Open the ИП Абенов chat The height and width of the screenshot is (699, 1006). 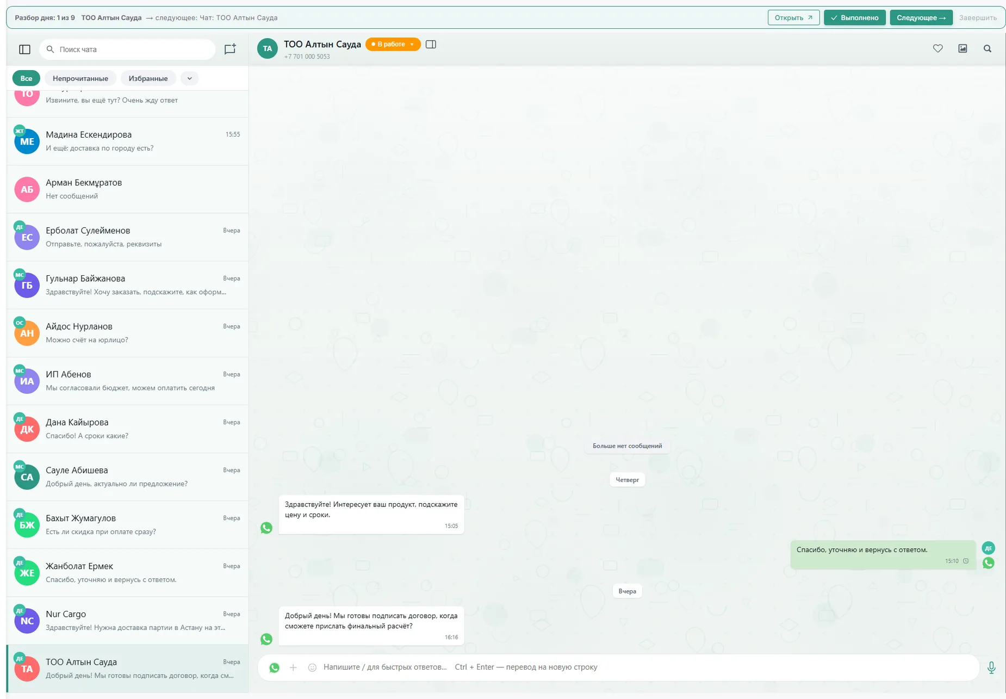[127, 381]
